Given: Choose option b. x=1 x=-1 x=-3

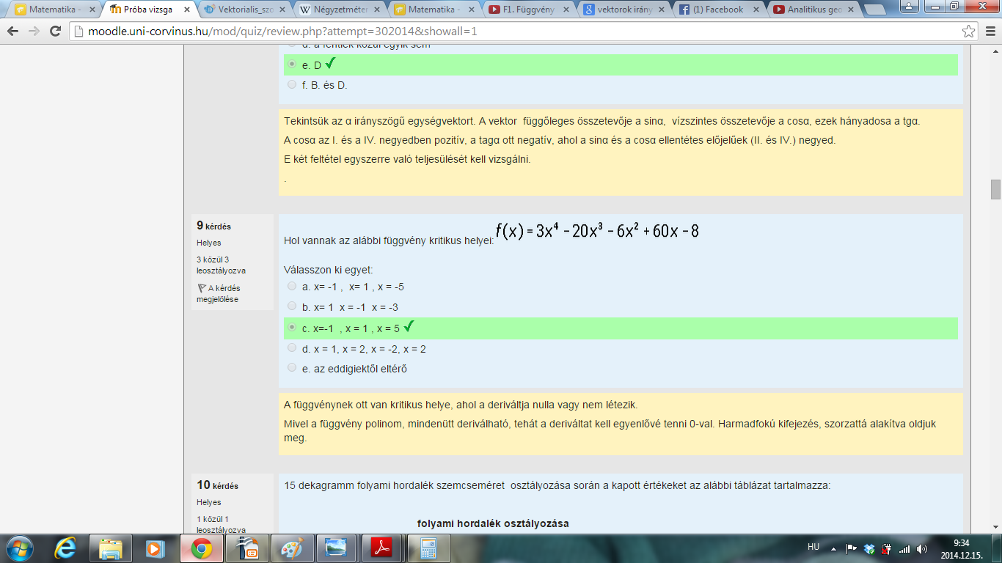Looking at the screenshot, I should [292, 306].
